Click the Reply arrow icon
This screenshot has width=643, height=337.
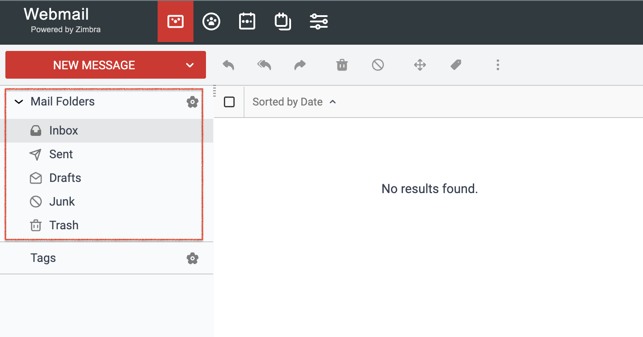[228, 65]
